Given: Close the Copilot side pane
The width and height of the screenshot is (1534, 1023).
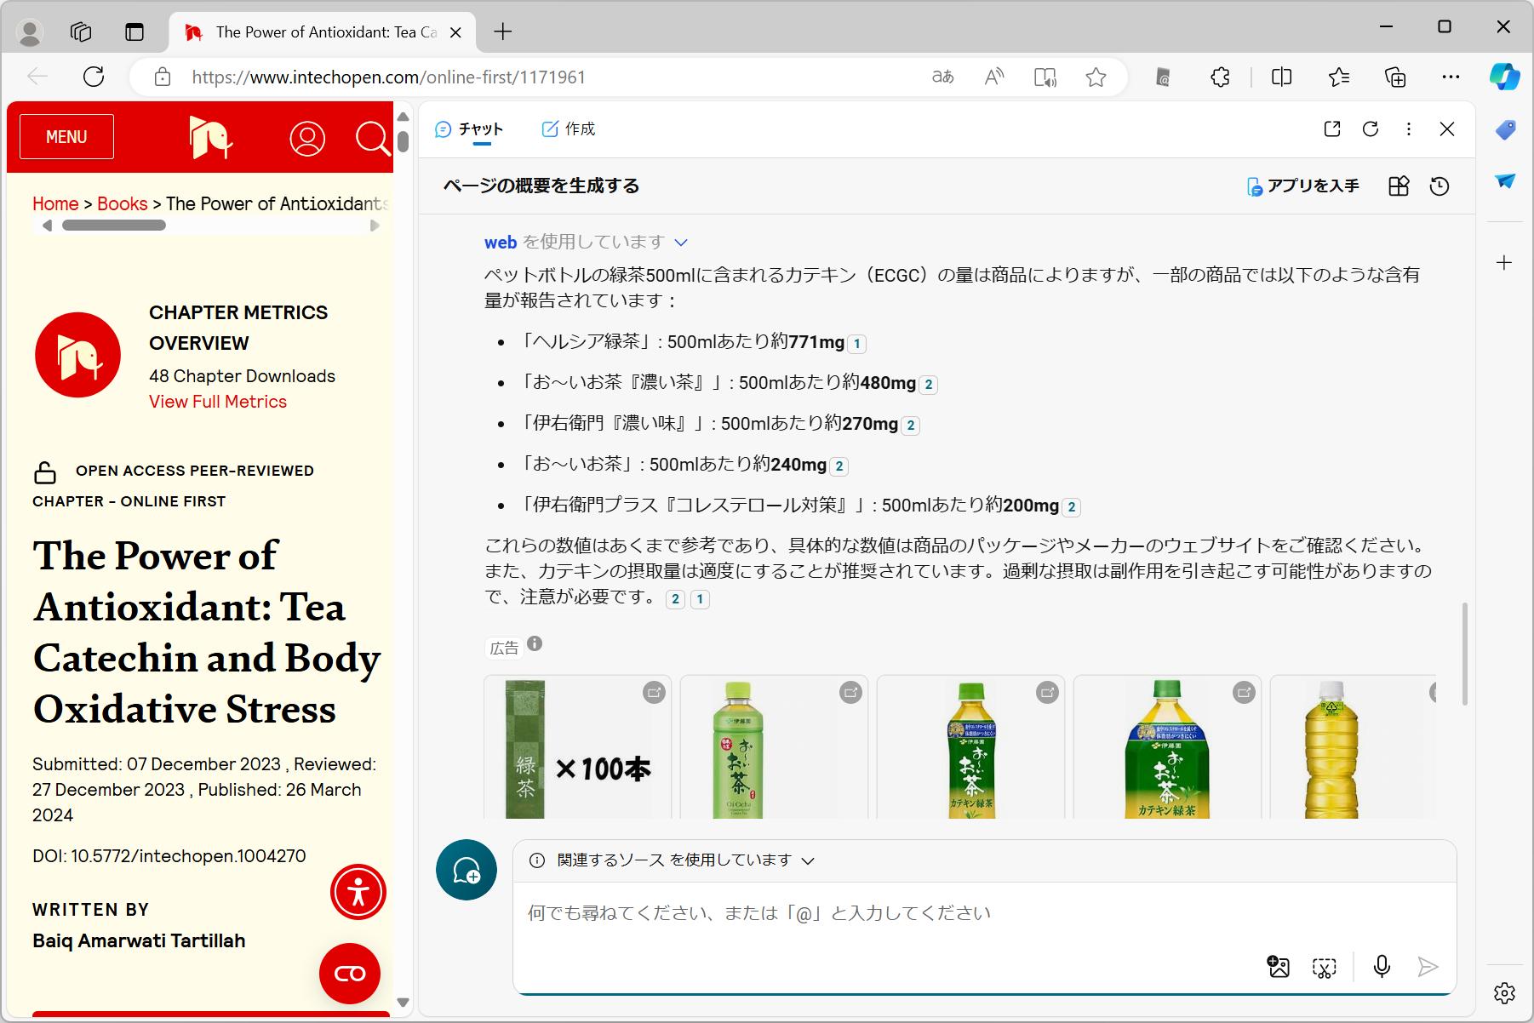Looking at the screenshot, I should click(1447, 129).
